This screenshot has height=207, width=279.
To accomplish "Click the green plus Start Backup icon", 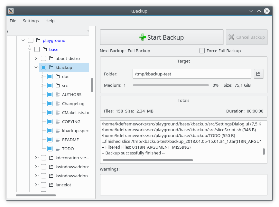I will (x=142, y=37).
